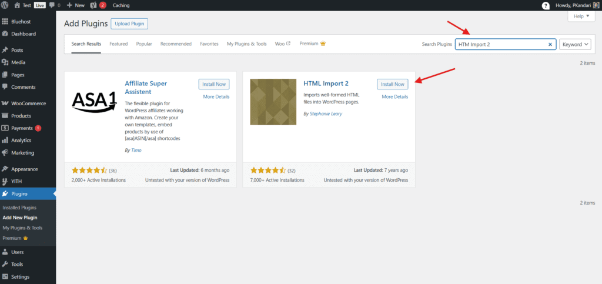602x284 pixels.
Task: Open More Details for HTML Import 2
Action: [394, 96]
